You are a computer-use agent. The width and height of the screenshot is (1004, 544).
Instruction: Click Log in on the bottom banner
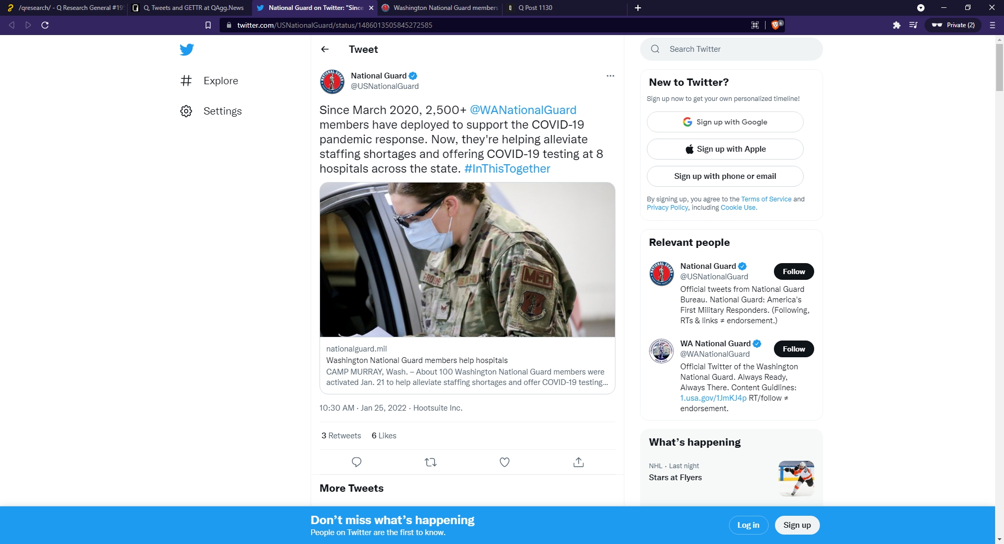point(748,525)
